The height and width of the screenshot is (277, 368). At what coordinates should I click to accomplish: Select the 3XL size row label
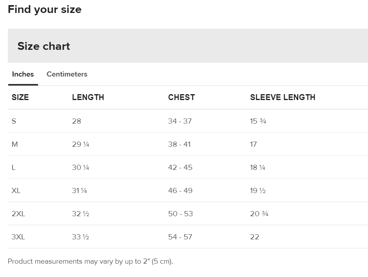click(18, 237)
